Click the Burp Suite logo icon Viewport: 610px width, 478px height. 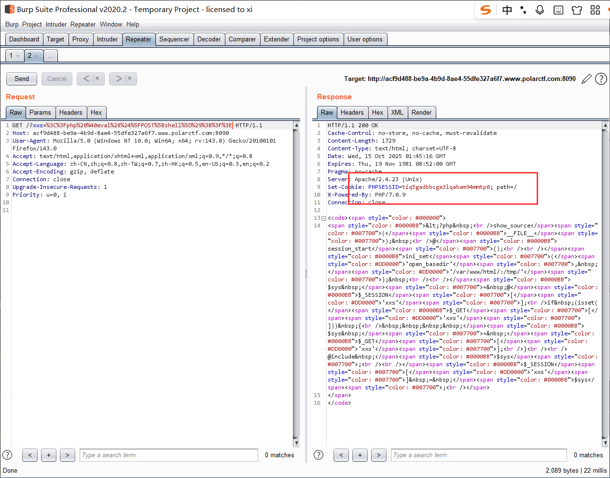coord(9,9)
